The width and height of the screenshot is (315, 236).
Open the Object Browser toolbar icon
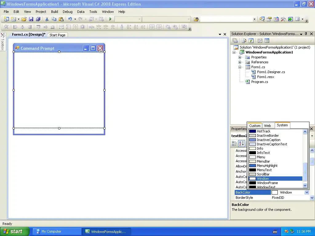tap(276, 19)
